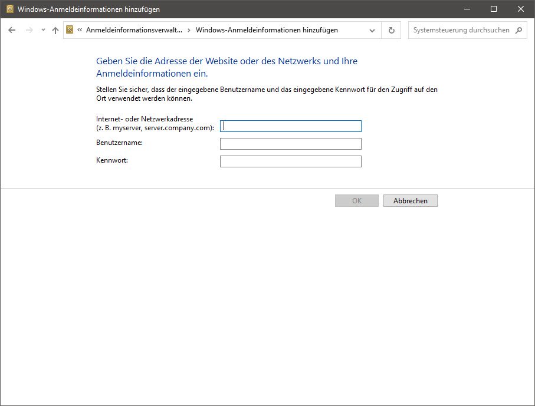This screenshot has height=406, width=535.
Task: Go back using the back arrow
Action: click(x=12, y=30)
